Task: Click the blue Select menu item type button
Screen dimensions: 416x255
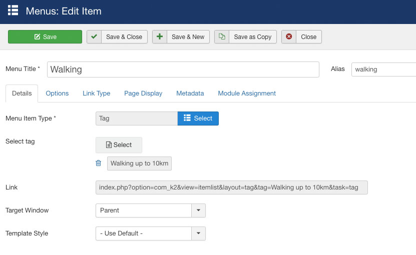Action: tap(198, 118)
